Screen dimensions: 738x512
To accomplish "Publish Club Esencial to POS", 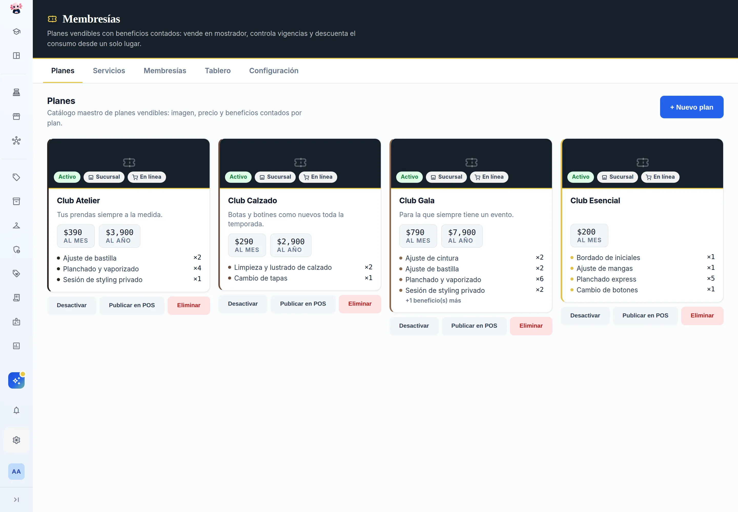I will (x=645, y=316).
